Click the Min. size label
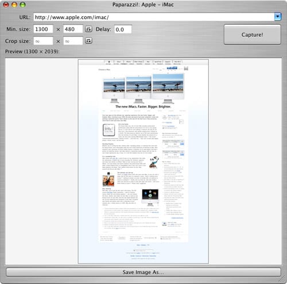 click(18, 29)
